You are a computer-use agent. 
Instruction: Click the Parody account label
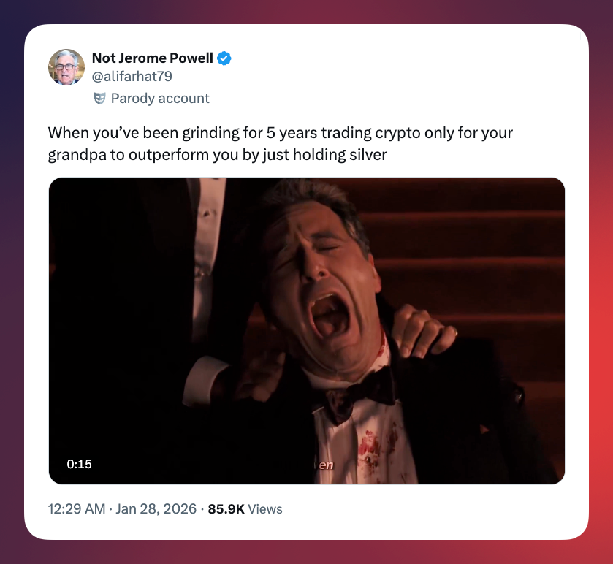(x=160, y=98)
